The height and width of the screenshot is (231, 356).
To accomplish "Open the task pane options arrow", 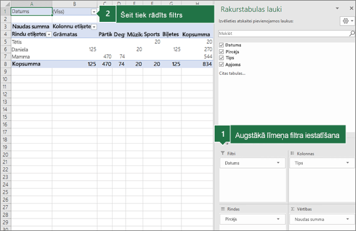I will click(337, 8).
